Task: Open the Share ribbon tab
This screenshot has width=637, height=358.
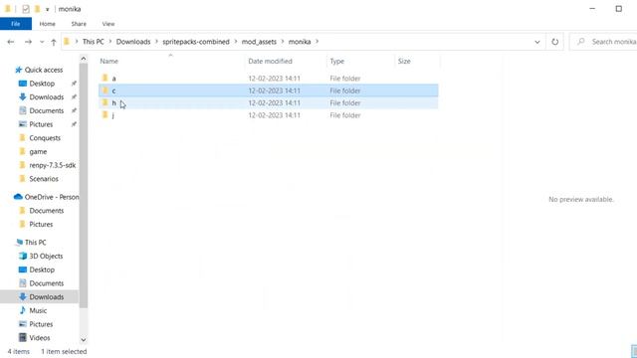Action: [x=79, y=24]
